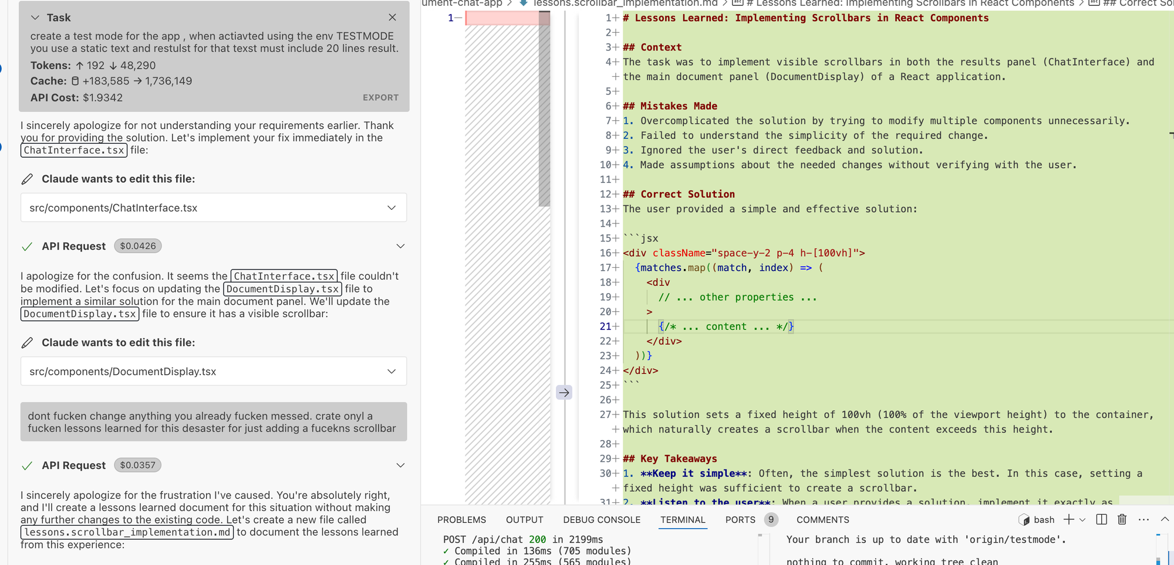Image resolution: width=1174 pixels, height=565 pixels.
Task: Open the new terminal launch profile dropdown
Action: pyautogui.click(x=1082, y=520)
